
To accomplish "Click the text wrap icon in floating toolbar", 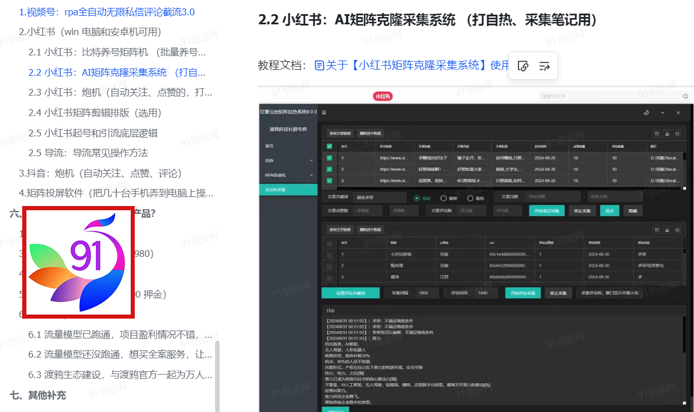I will 545,66.
